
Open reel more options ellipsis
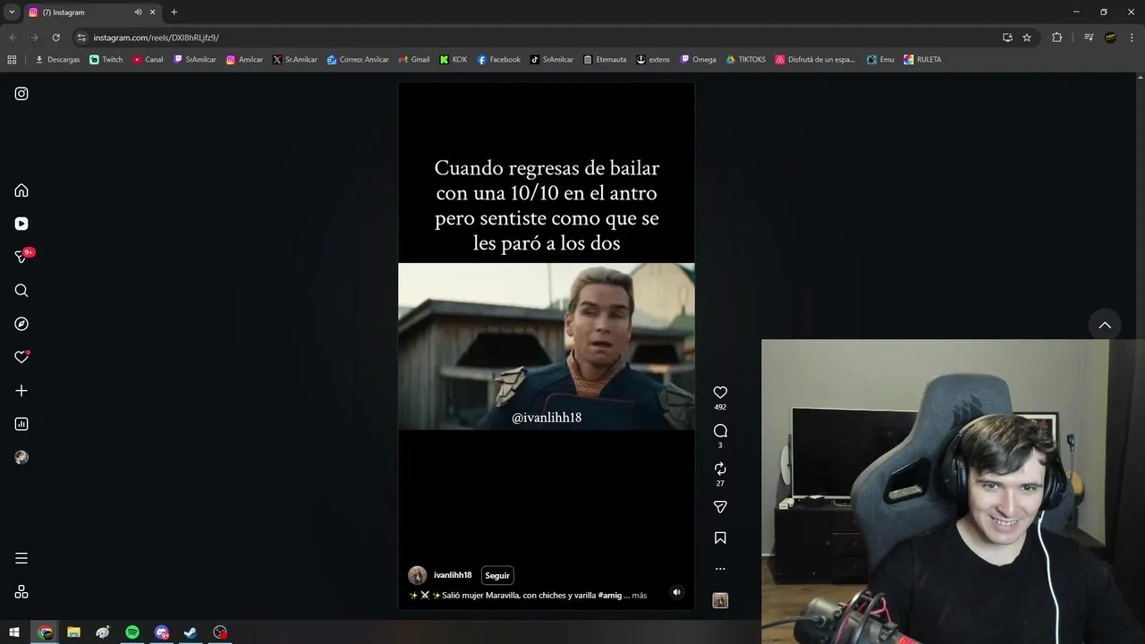coord(720,569)
